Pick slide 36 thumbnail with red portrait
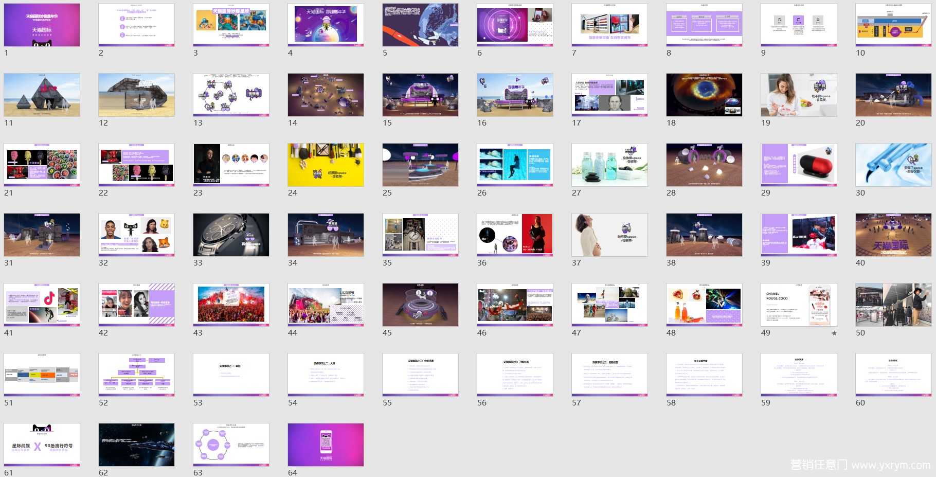The height and width of the screenshot is (477, 936). coord(515,235)
